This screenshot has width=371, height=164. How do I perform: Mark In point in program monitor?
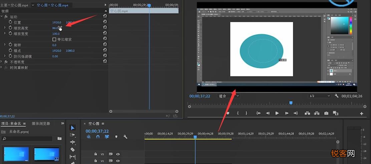tap(238, 113)
